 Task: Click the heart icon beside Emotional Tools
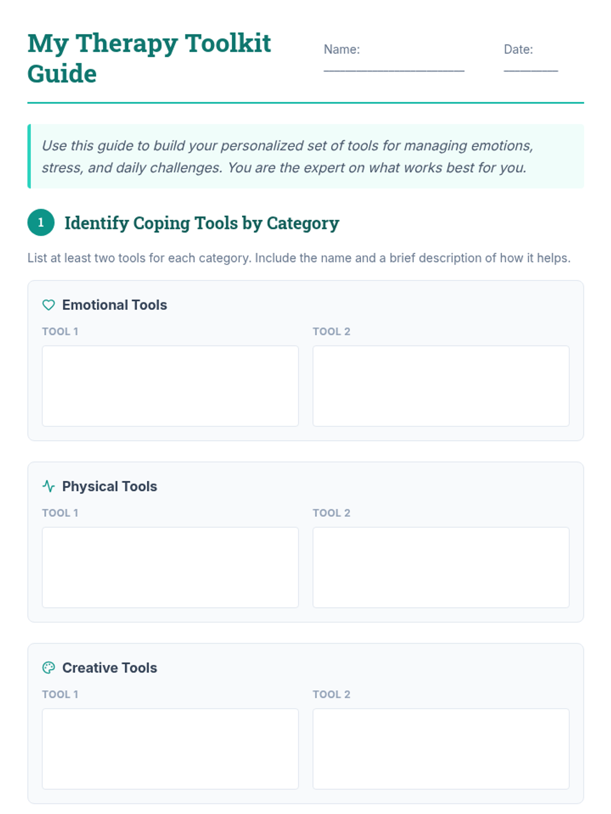click(48, 305)
